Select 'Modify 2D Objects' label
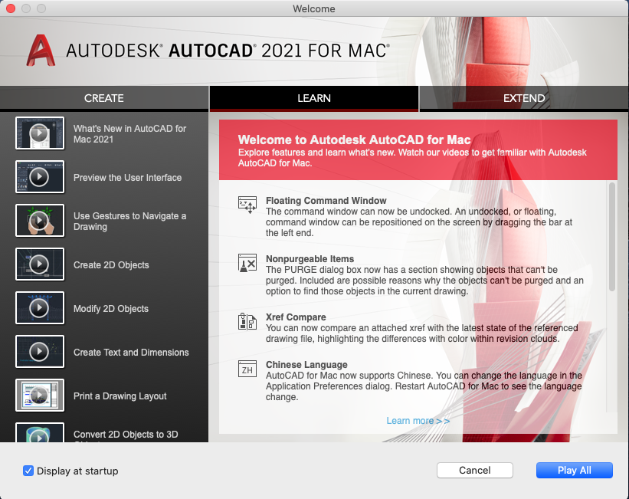 tap(111, 309)
